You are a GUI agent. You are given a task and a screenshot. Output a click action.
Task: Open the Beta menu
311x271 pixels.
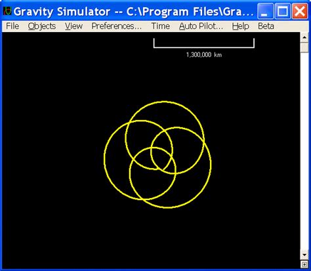(x=266, y=26)
